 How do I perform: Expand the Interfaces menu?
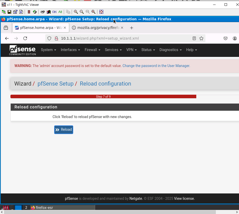click(x=70, y=50)
